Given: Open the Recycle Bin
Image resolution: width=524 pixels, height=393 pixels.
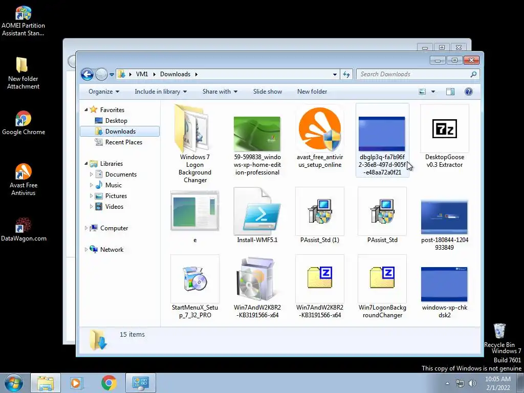Looking at the screenshot, I should pos(499,335).
